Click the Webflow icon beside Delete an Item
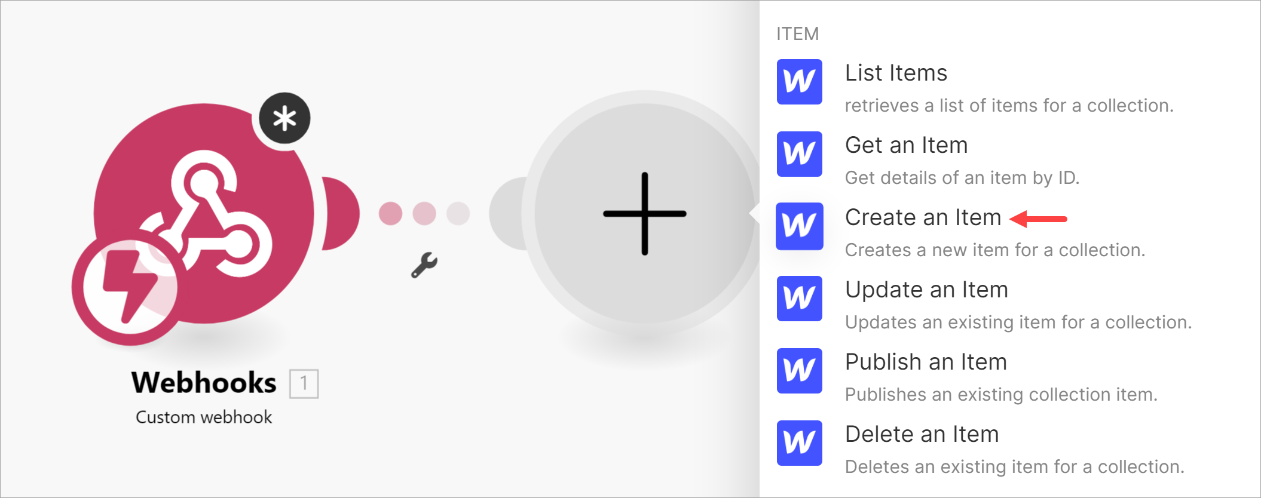The width and height of the screenshot is (1261, 498). pyautogui.click(x=799, y=443)
